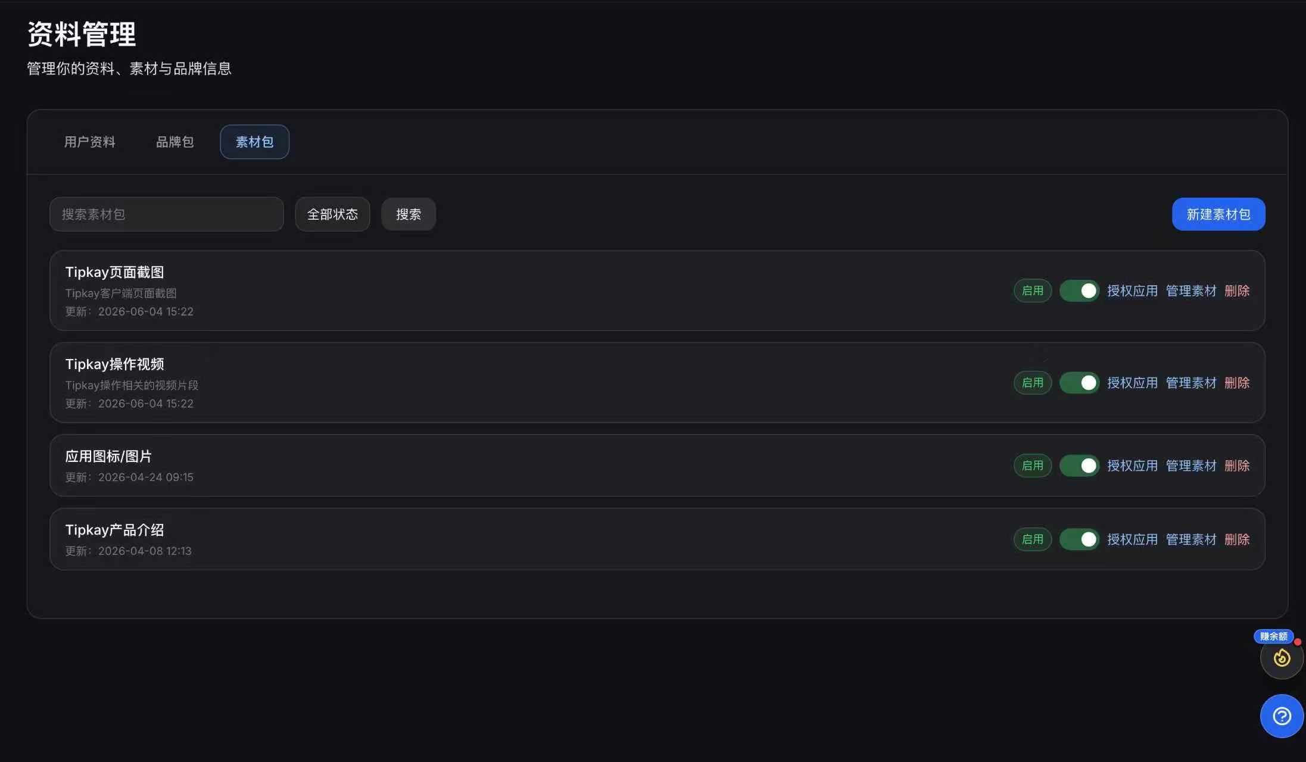The height and width of the screenshot is (762, 1306).
Task: Click the 启用 status badge of Tipkay页面截图
Action: [1033, 291]
